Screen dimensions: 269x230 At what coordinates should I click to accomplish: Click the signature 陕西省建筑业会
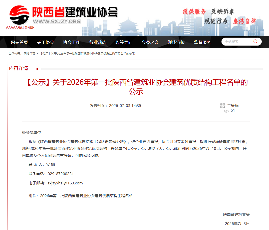pos(236,214)
